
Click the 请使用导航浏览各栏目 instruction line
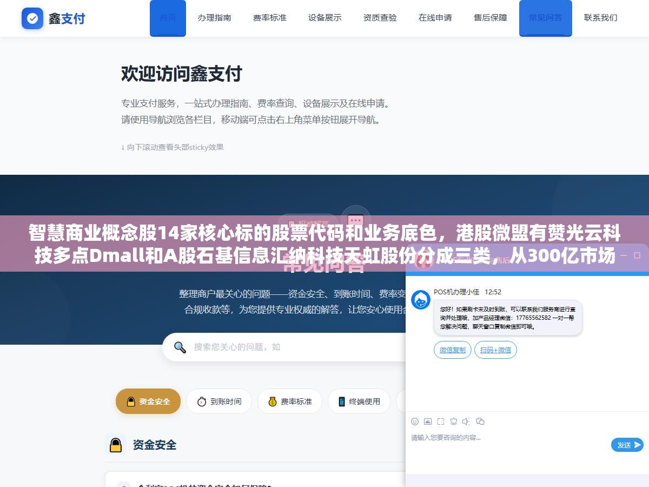coord(250,120)
